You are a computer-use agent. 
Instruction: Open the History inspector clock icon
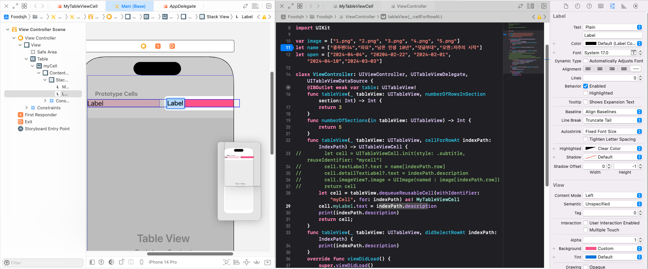578,6
